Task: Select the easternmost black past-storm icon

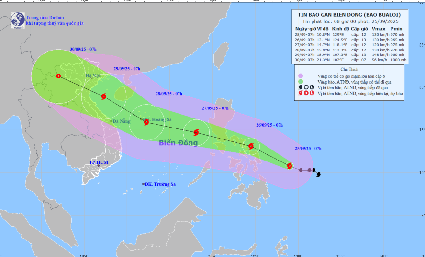Action: [x=318, y=174]
